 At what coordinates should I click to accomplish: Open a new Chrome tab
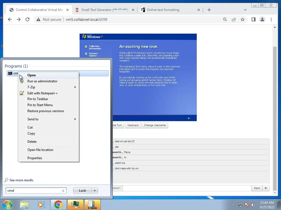209,10
